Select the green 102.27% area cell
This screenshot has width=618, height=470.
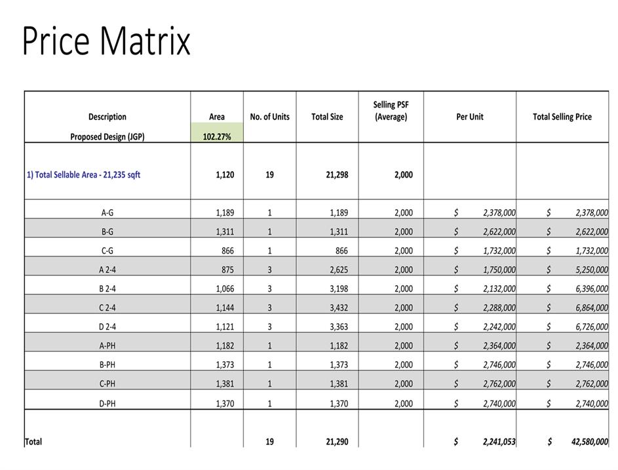coord(216,137)
